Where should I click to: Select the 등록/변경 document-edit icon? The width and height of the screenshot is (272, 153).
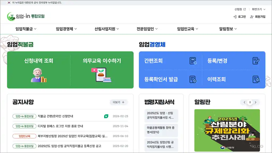256,61
